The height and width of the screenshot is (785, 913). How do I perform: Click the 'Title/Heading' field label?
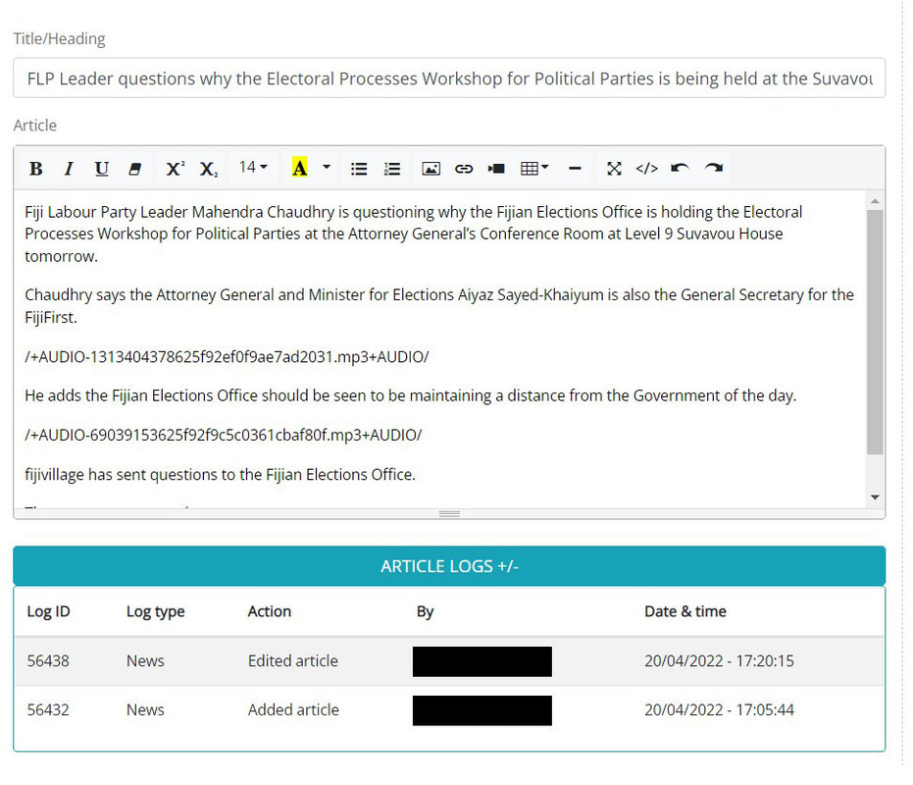coord(60,38)
